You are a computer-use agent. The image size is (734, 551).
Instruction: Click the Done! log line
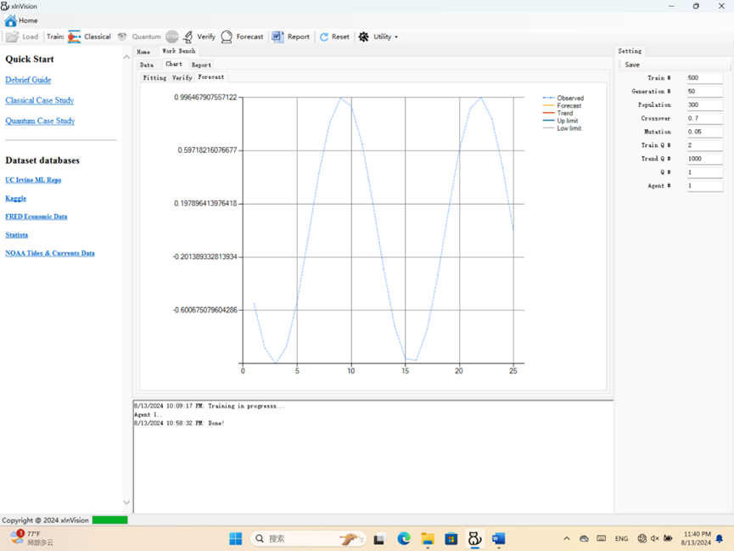tap(179, 423)
